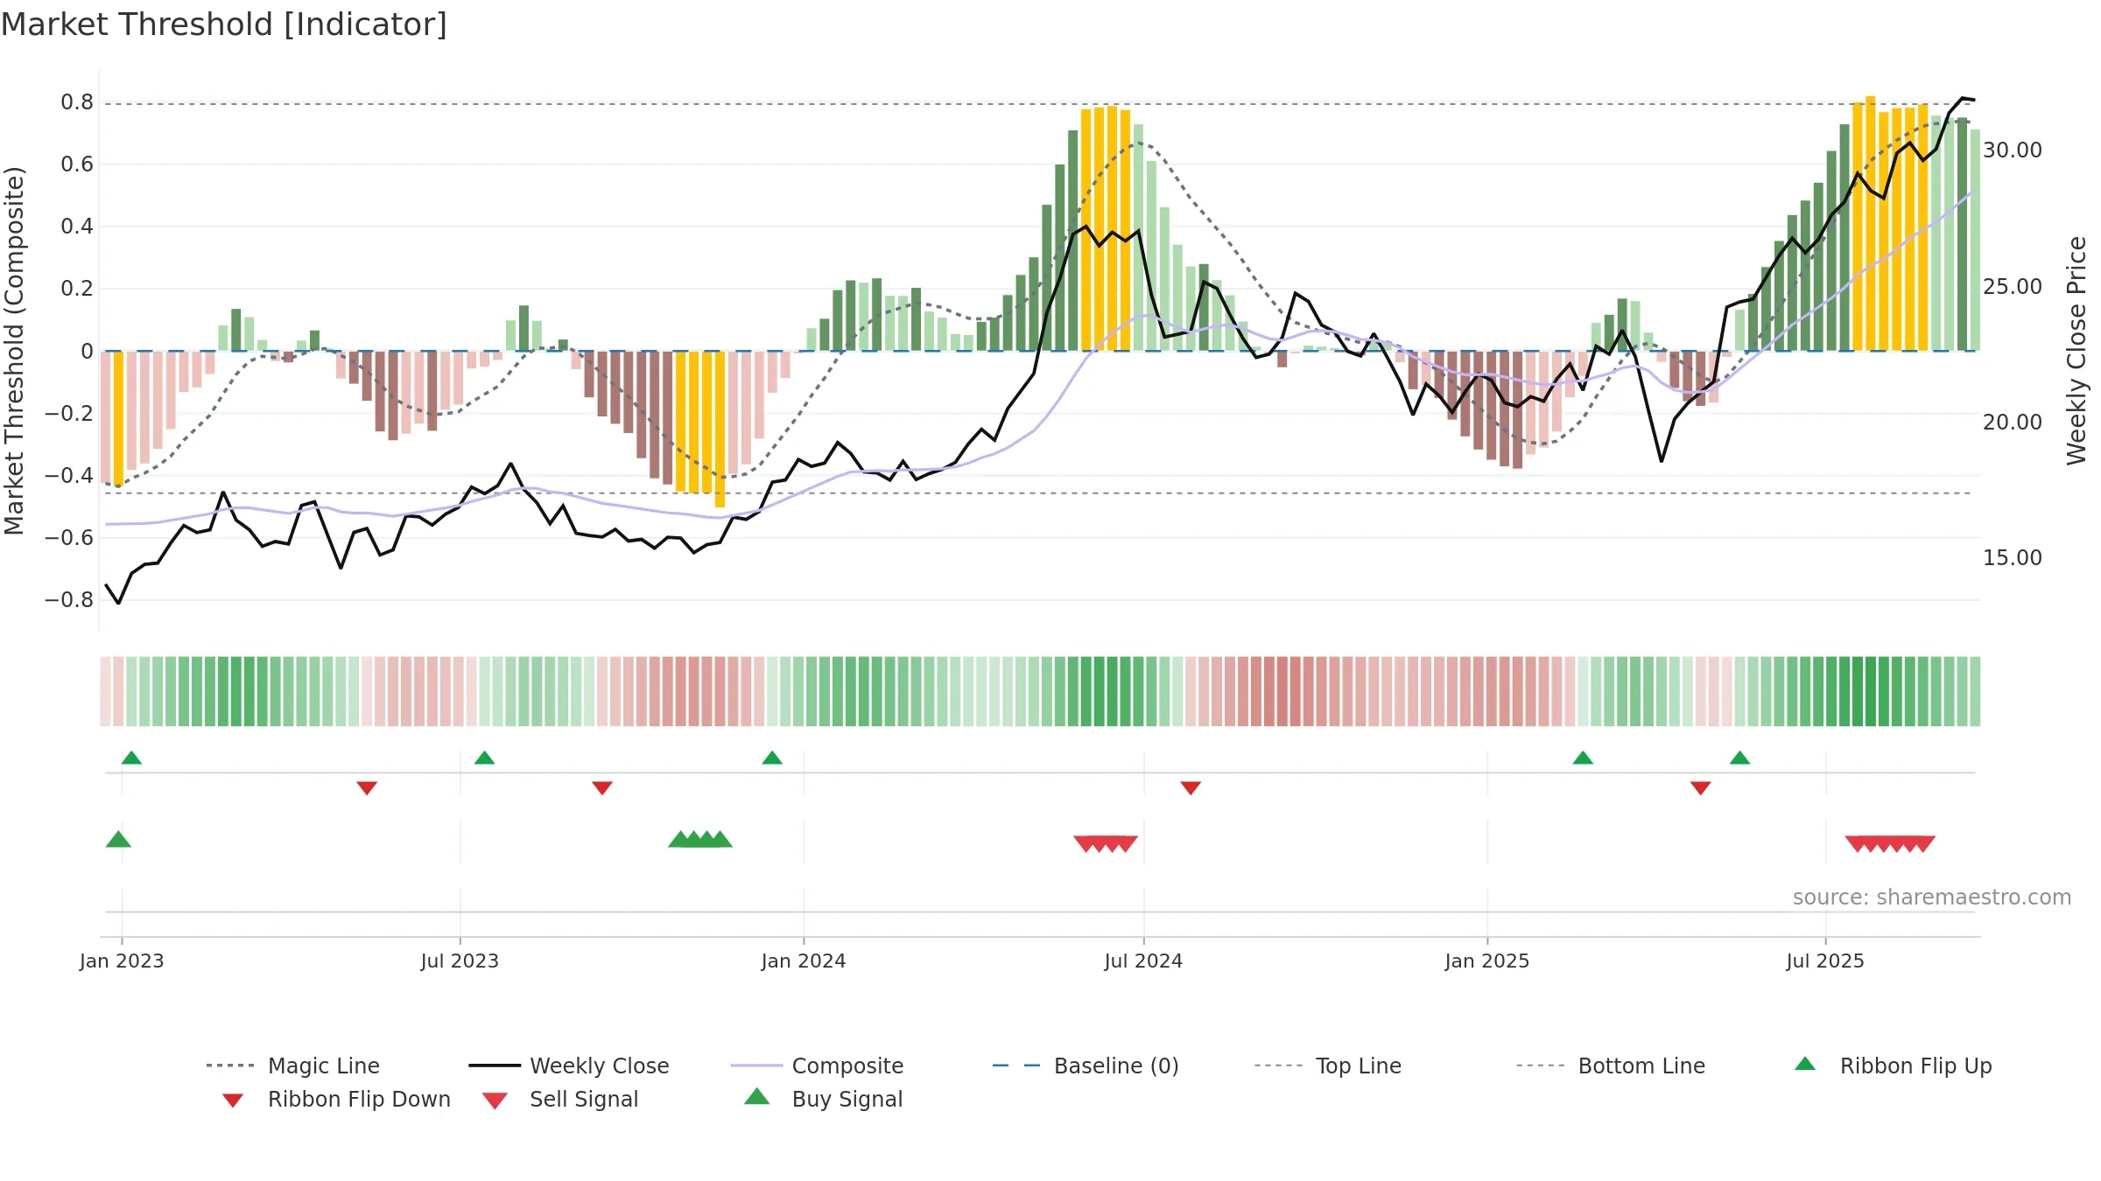Click the Market Threshold [Indicator] chart title
Screen dimensions: 2101x1181
tap(224, 24)
